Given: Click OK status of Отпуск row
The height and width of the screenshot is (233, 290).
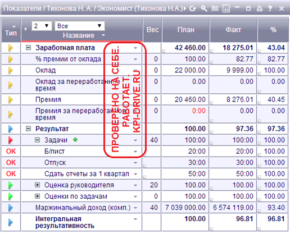Looking at the screenshot, I should tap(11, 163).
